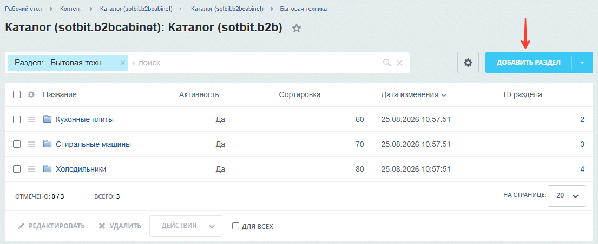Screen dimensions: 598x244
Task: Open row menu for Стиральные машины
Action: (x=31, y=144)
